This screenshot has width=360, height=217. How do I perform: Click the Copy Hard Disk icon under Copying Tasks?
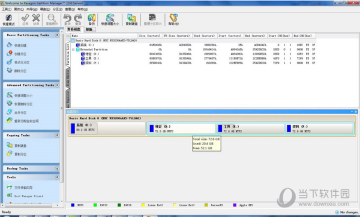point(10,145)
